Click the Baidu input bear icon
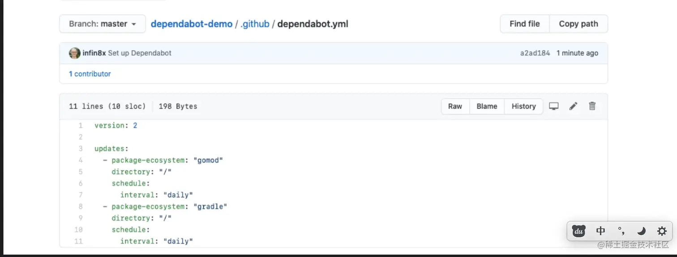The height and width of the screenshot is (257, 677). click(578, 231)
